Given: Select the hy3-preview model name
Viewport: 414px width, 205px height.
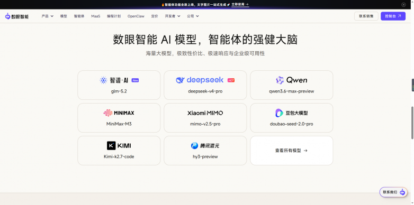Looking at the screenshot, I should (205, 156).
